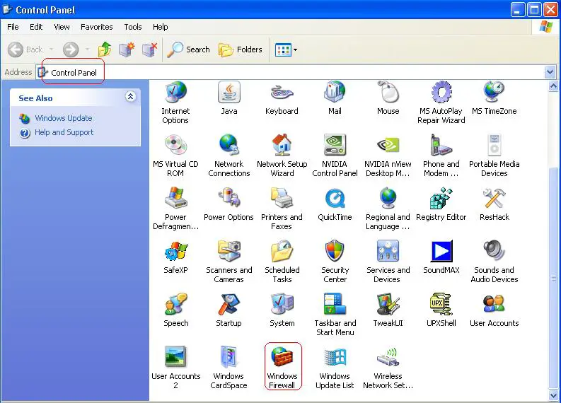Open QuickTime settings icon

335,204
